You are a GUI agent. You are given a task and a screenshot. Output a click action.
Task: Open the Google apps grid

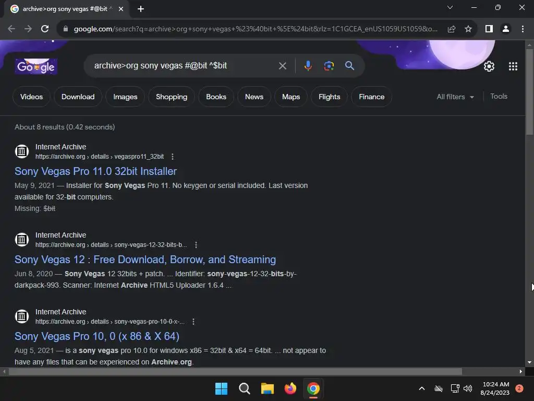coord(513,66)
